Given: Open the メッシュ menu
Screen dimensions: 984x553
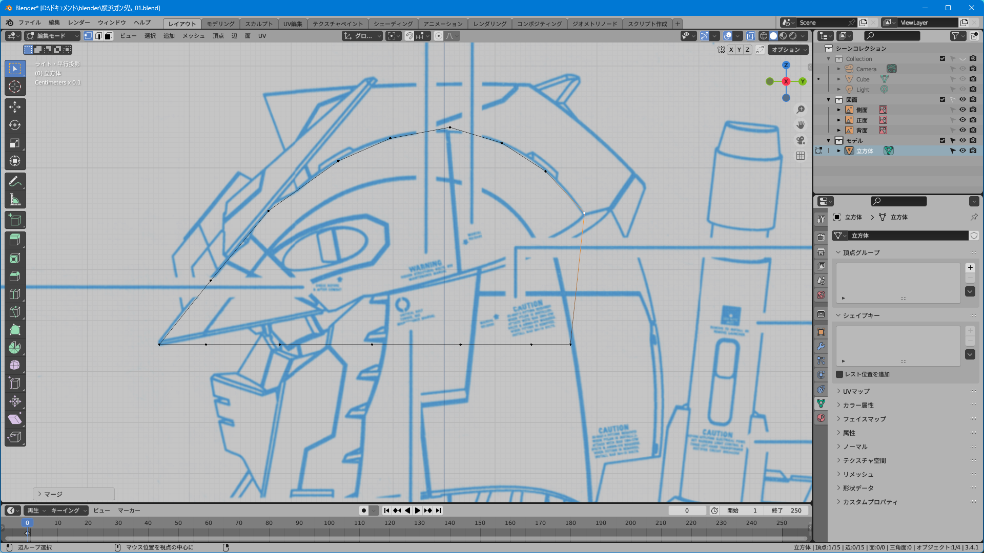Looking at the screenshot, I should coord(193,36).
